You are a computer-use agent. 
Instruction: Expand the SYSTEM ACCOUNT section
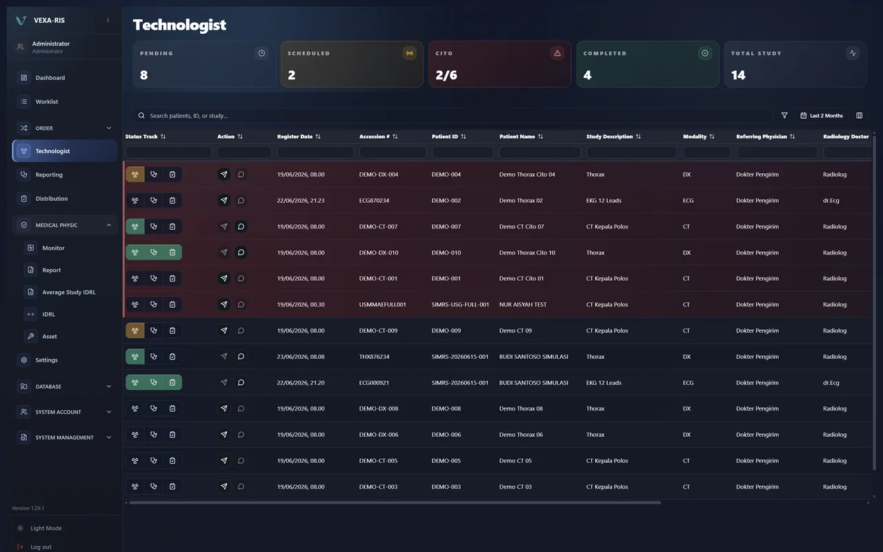(x=65, y=412)
